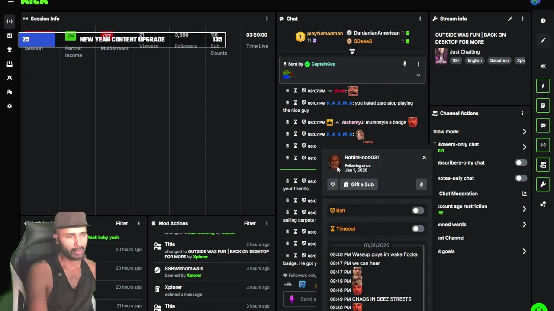This screenshot has height=311, width=554.
Task: Open Filter in the Mod Actions panel
Action: coord(250,223)
